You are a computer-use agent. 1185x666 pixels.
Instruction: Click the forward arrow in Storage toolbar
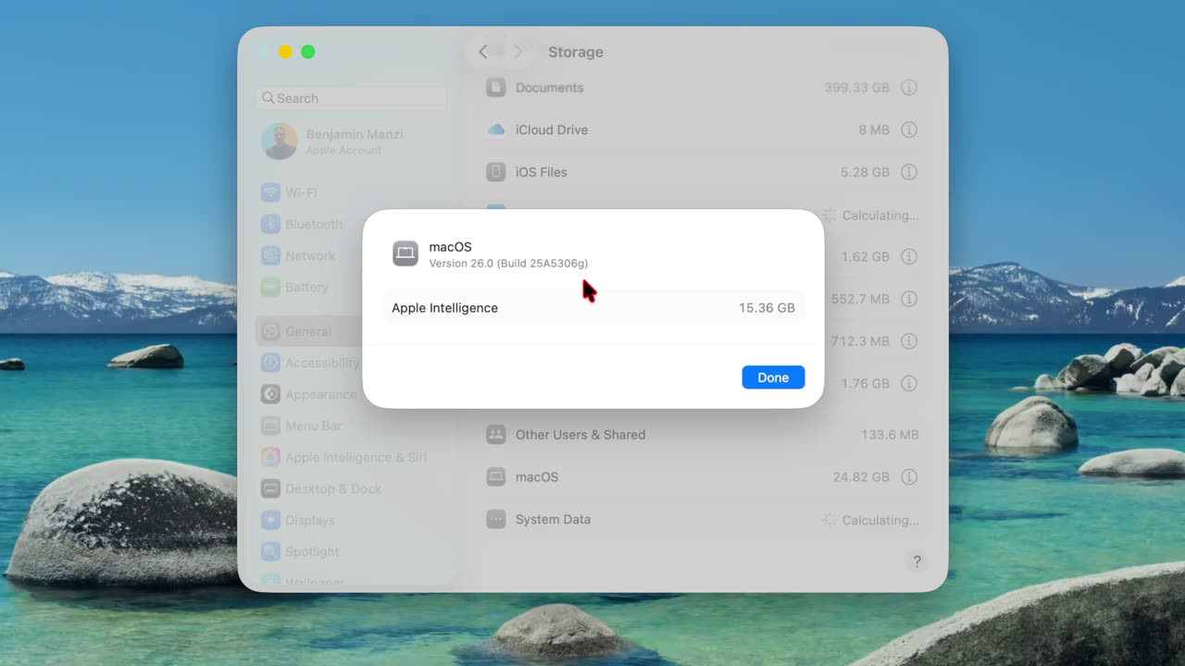click(518, 52)
